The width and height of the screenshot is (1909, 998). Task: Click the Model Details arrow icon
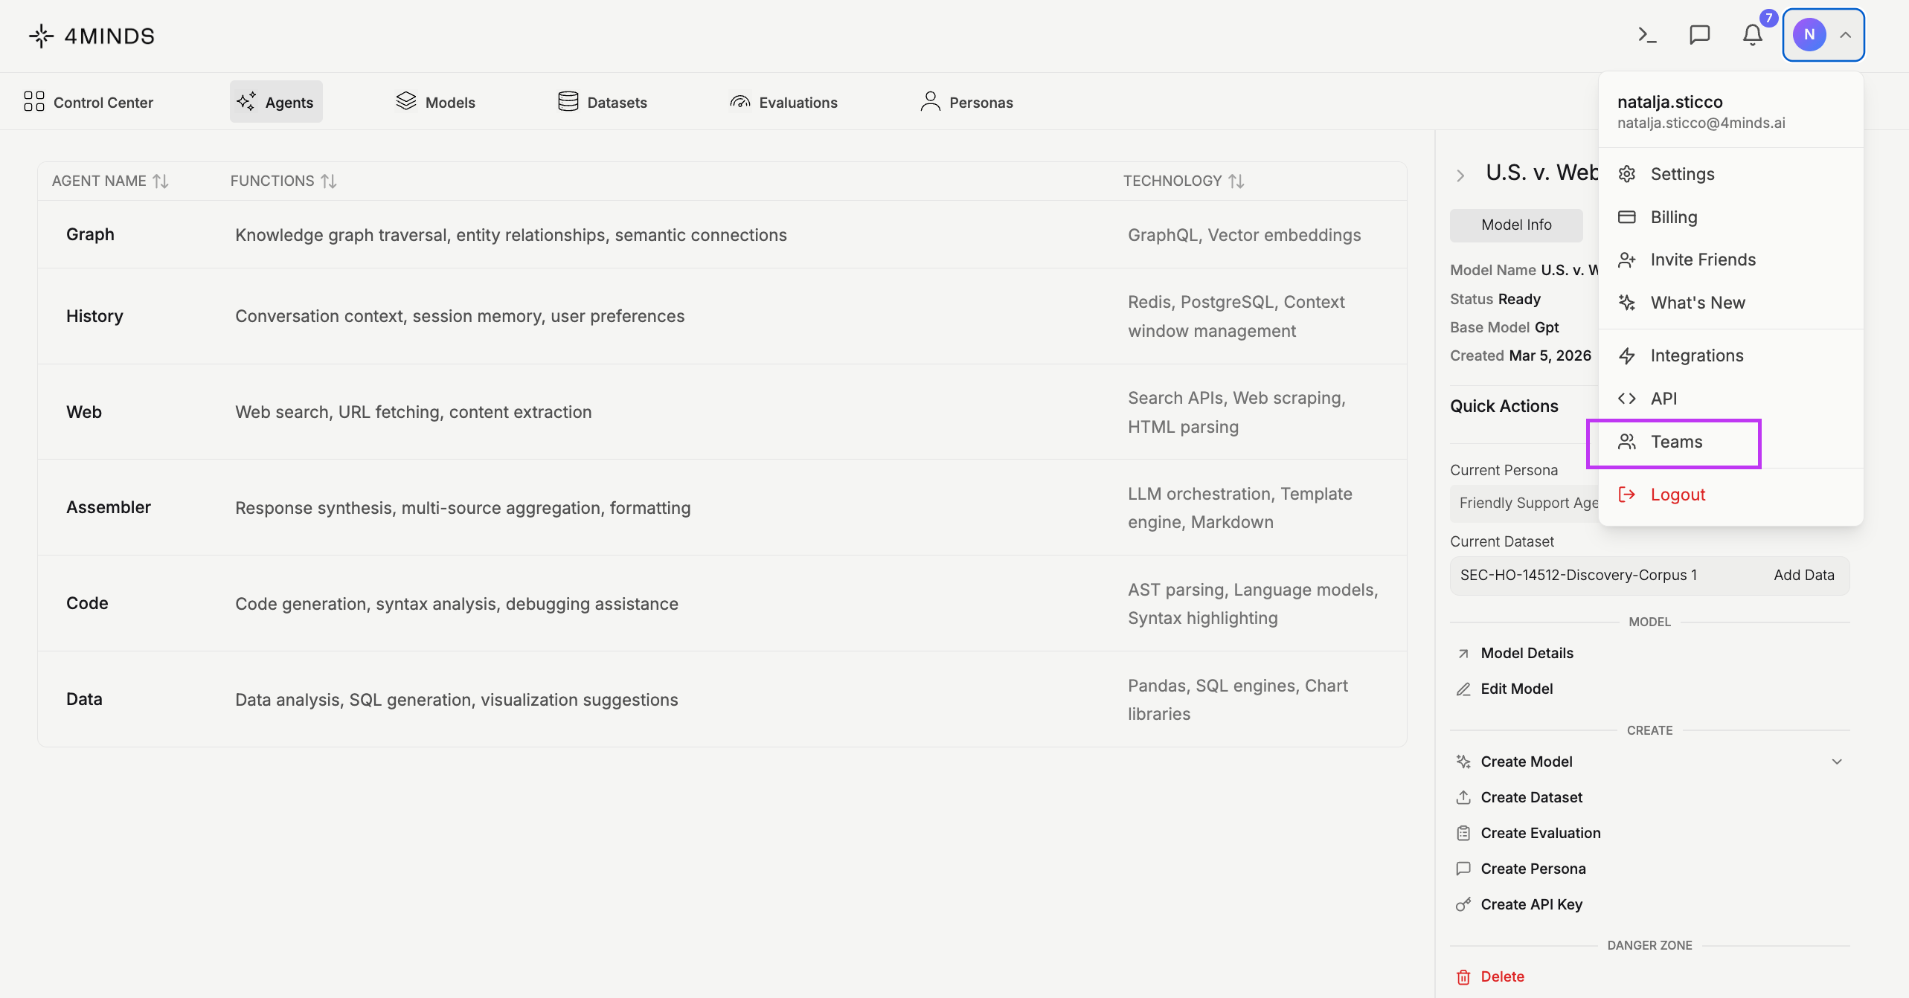(x=1463, y=654)
